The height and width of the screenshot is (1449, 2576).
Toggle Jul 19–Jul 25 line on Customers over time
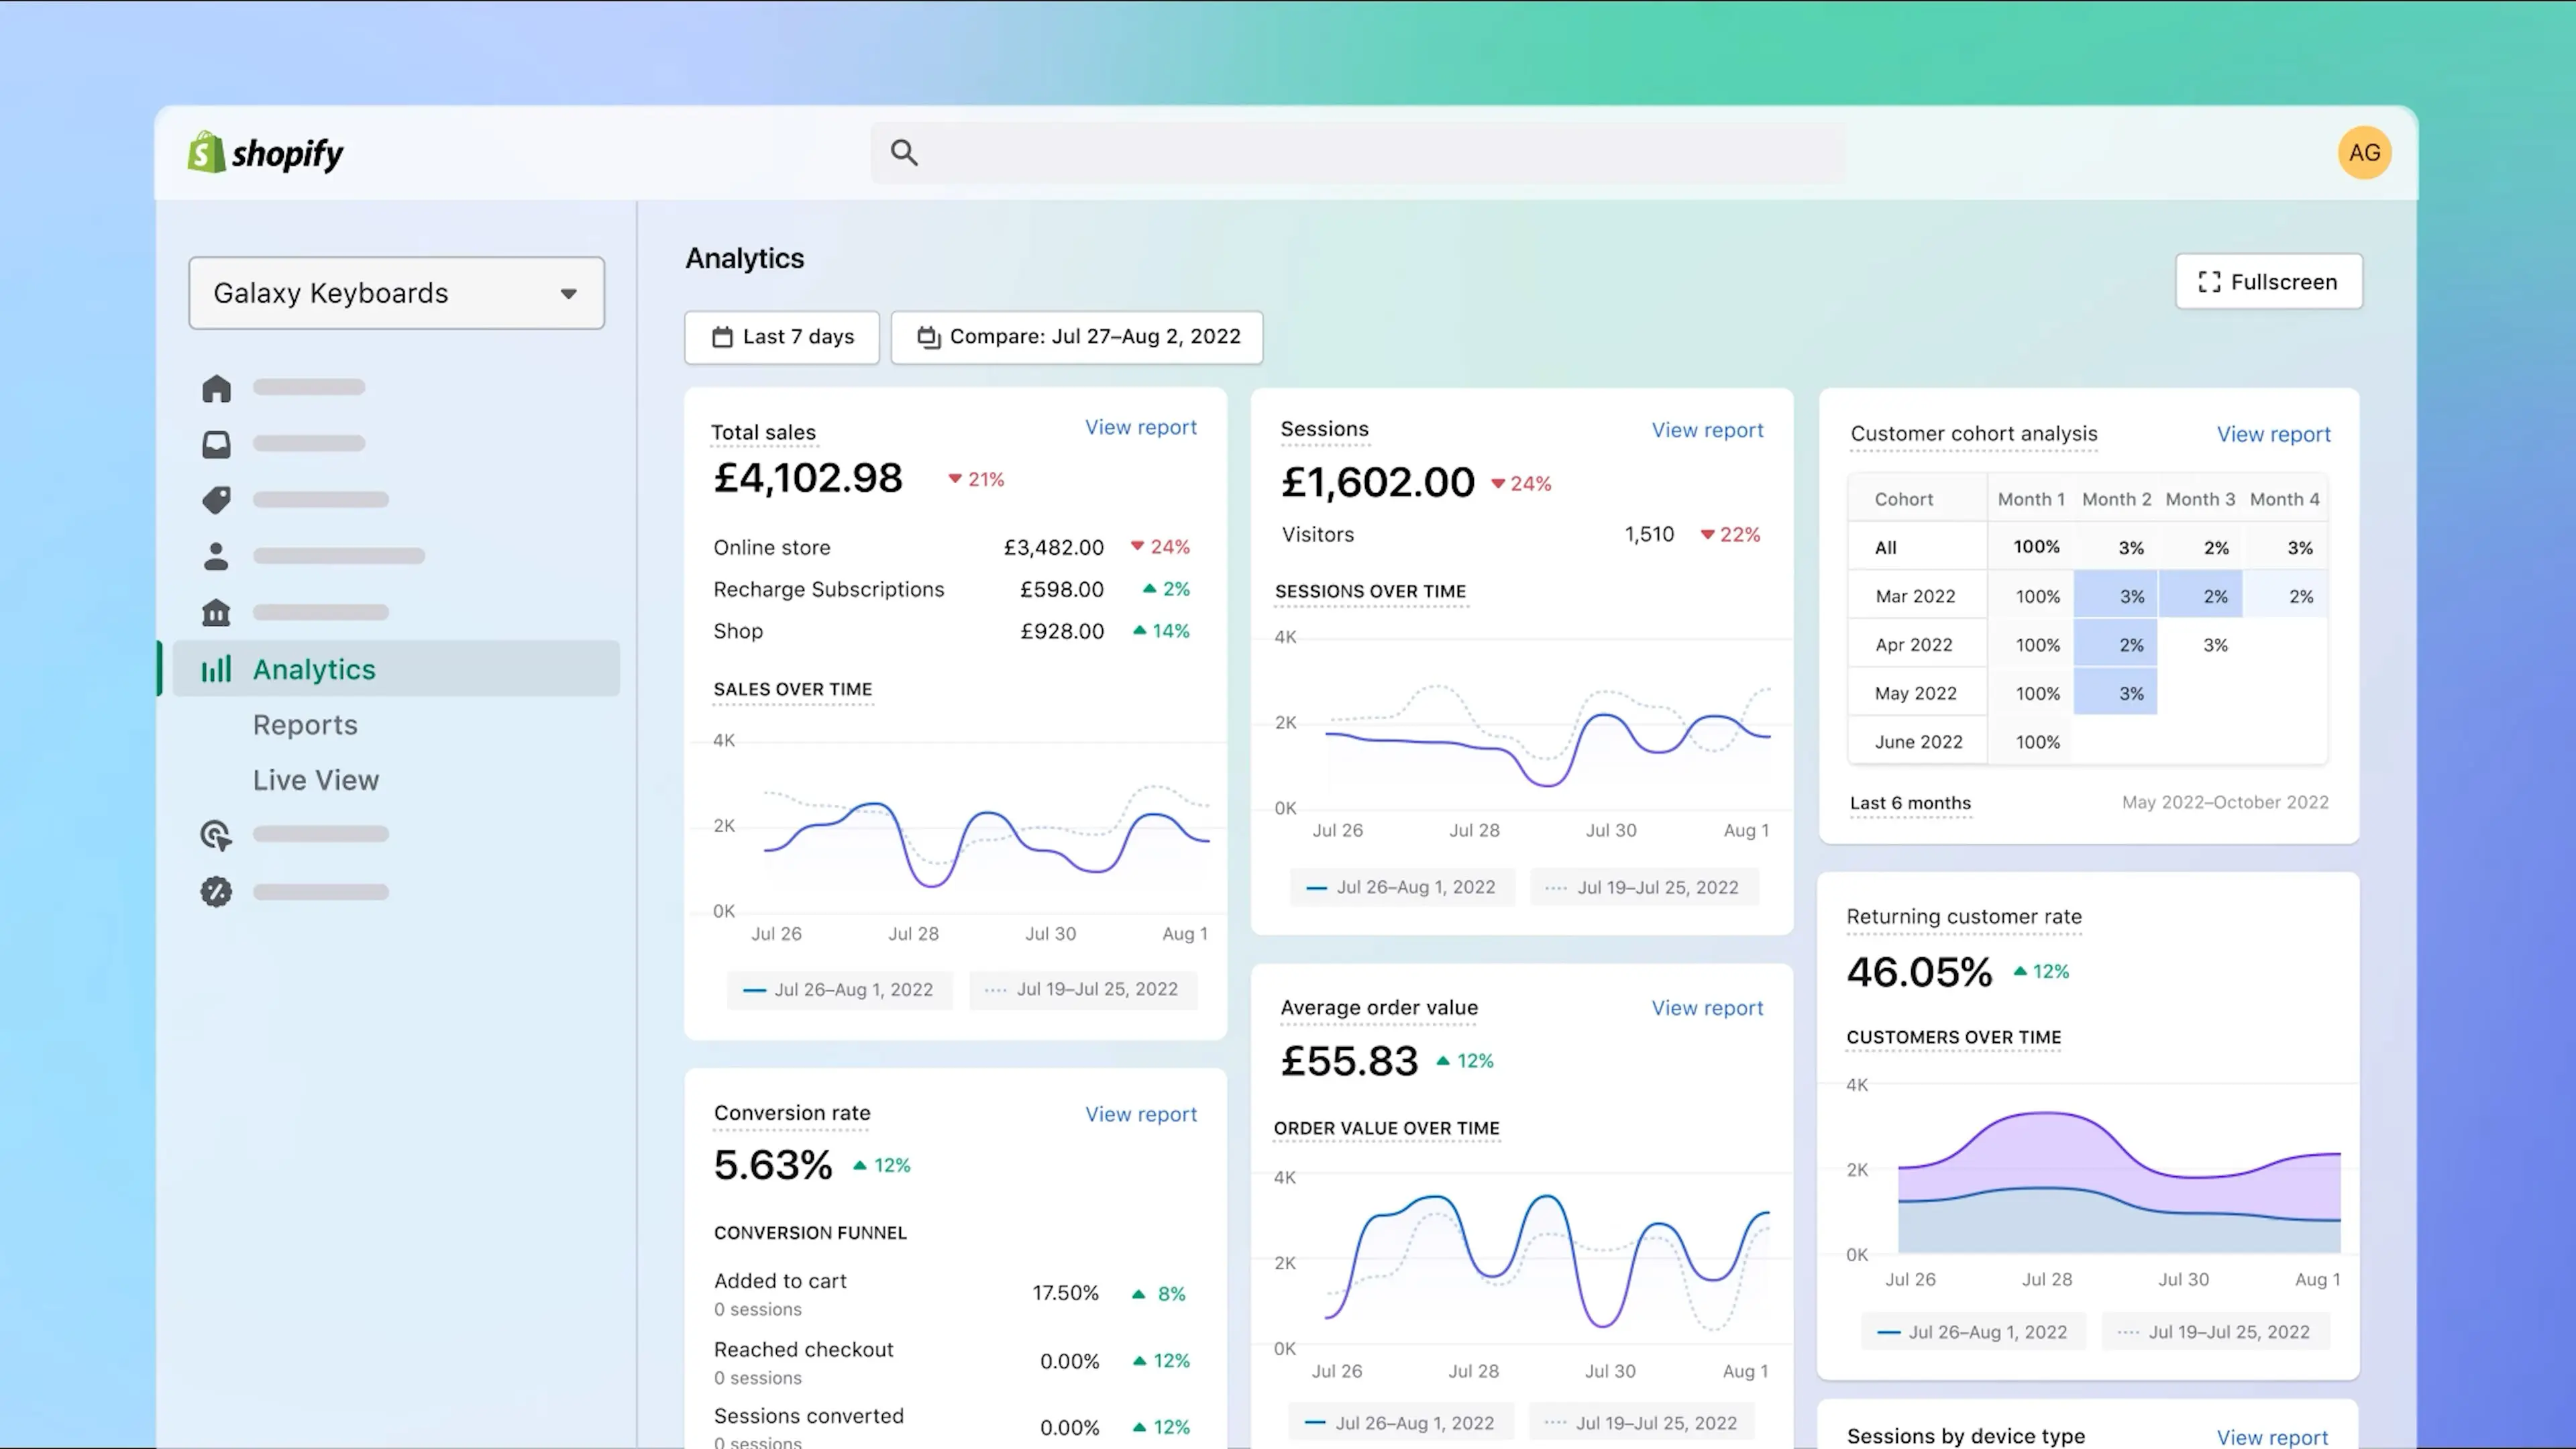pyautogui.click(x=2216, y=1331)
